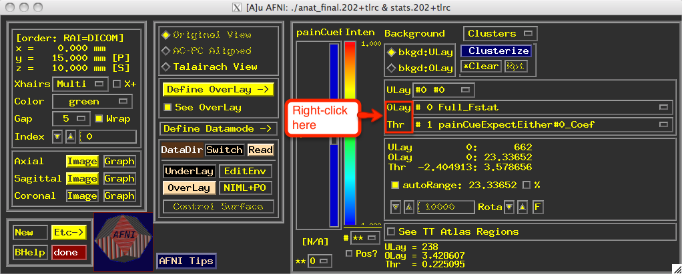Image resolution: width=682 pixels, height=274 pixels.
Task: Click Define OverLay button
Action: 218,90
